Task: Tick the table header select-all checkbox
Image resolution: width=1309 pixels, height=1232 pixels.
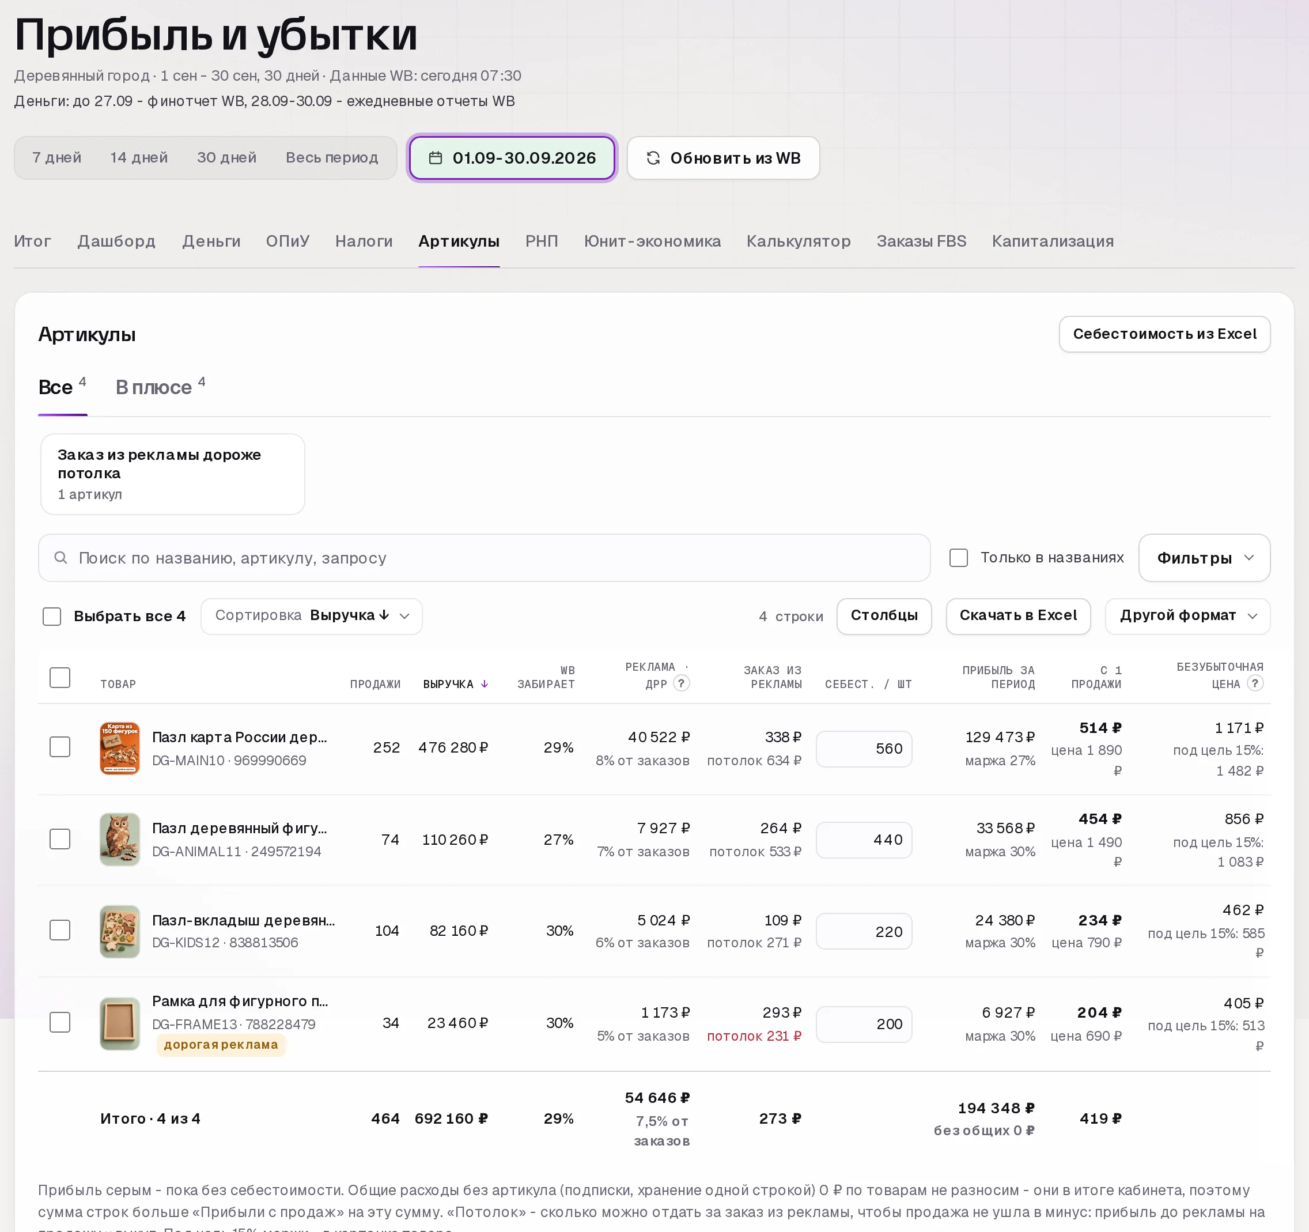Action: click(60, 678)
